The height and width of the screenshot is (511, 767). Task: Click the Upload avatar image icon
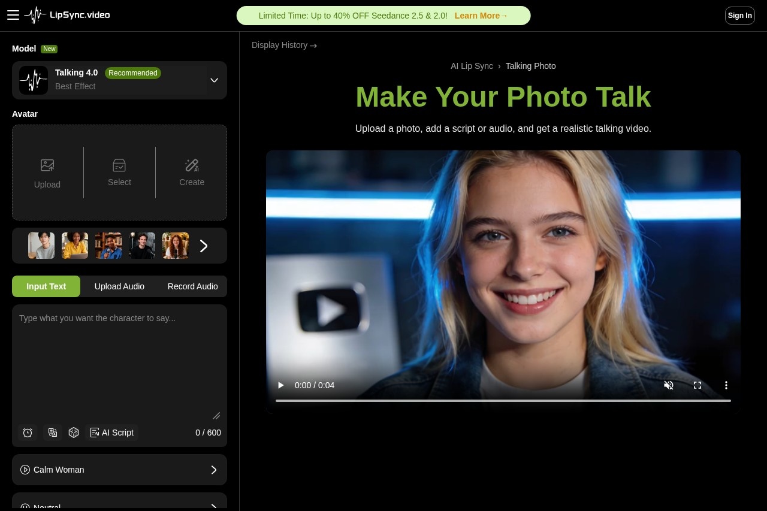pyautogui.click(x=47, y=165)
